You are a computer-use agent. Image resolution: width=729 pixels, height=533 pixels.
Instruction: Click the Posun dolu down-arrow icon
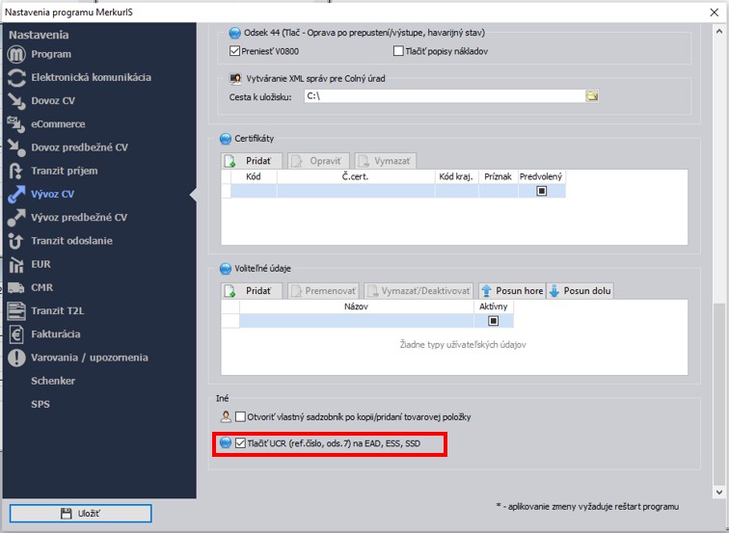click(554, 291)
